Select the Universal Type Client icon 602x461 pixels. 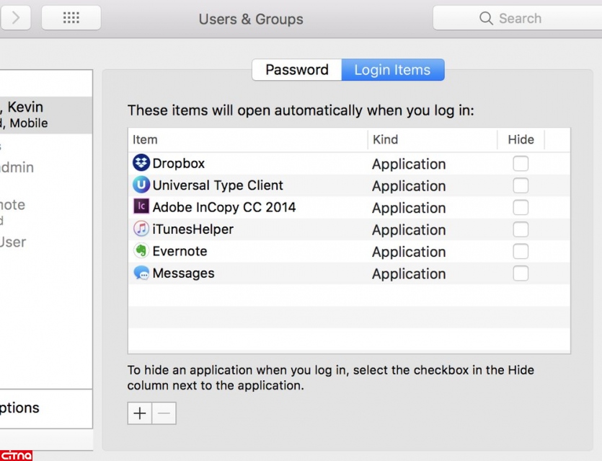pos(141,185)
